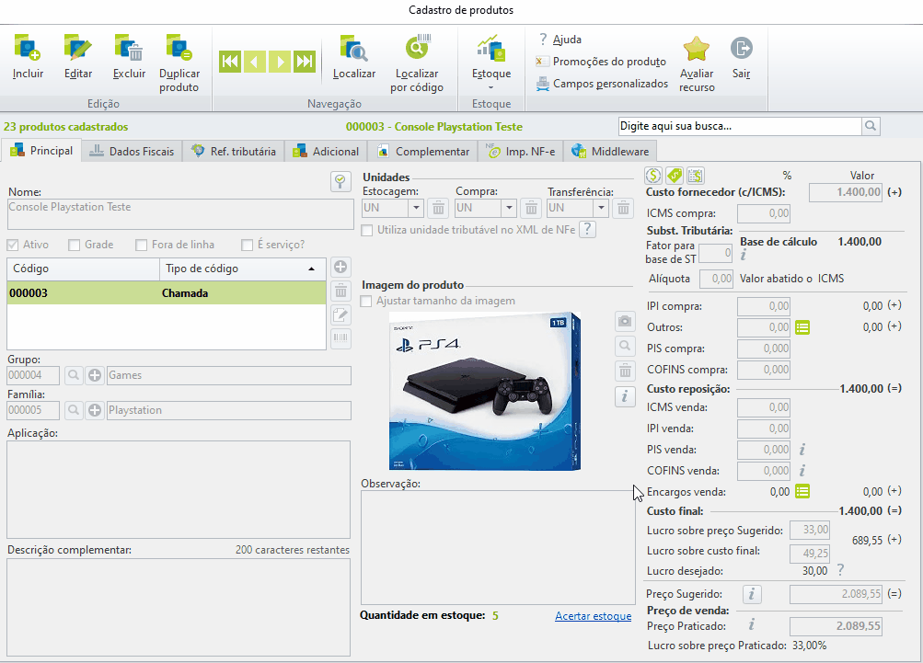923x663 pixels.
Task: Toggle the É serviço? checkbox
Action: 248,245
